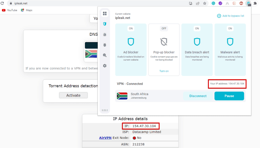Image resolution: width=260 pixels, height=148 pixels.
Task: Click the South Africa flag in VPN location
Action: click(122, 96)
